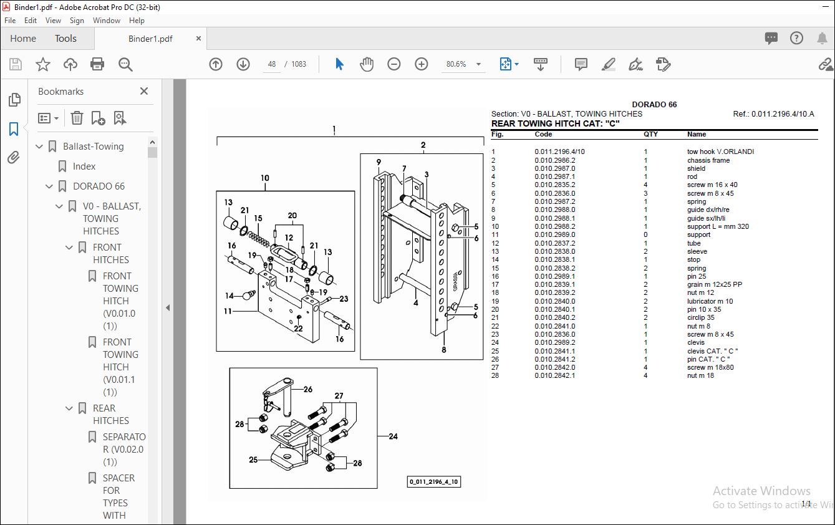Zoom out with the minus circle

[x=394, y=64]
